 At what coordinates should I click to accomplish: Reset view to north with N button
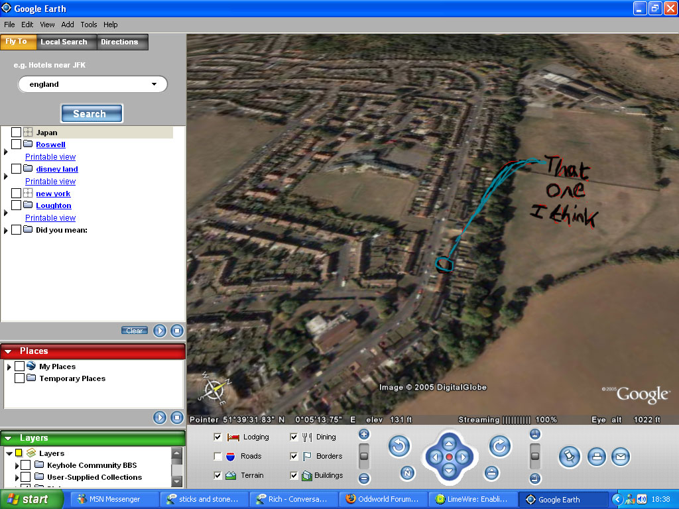(x=408, y=473)
